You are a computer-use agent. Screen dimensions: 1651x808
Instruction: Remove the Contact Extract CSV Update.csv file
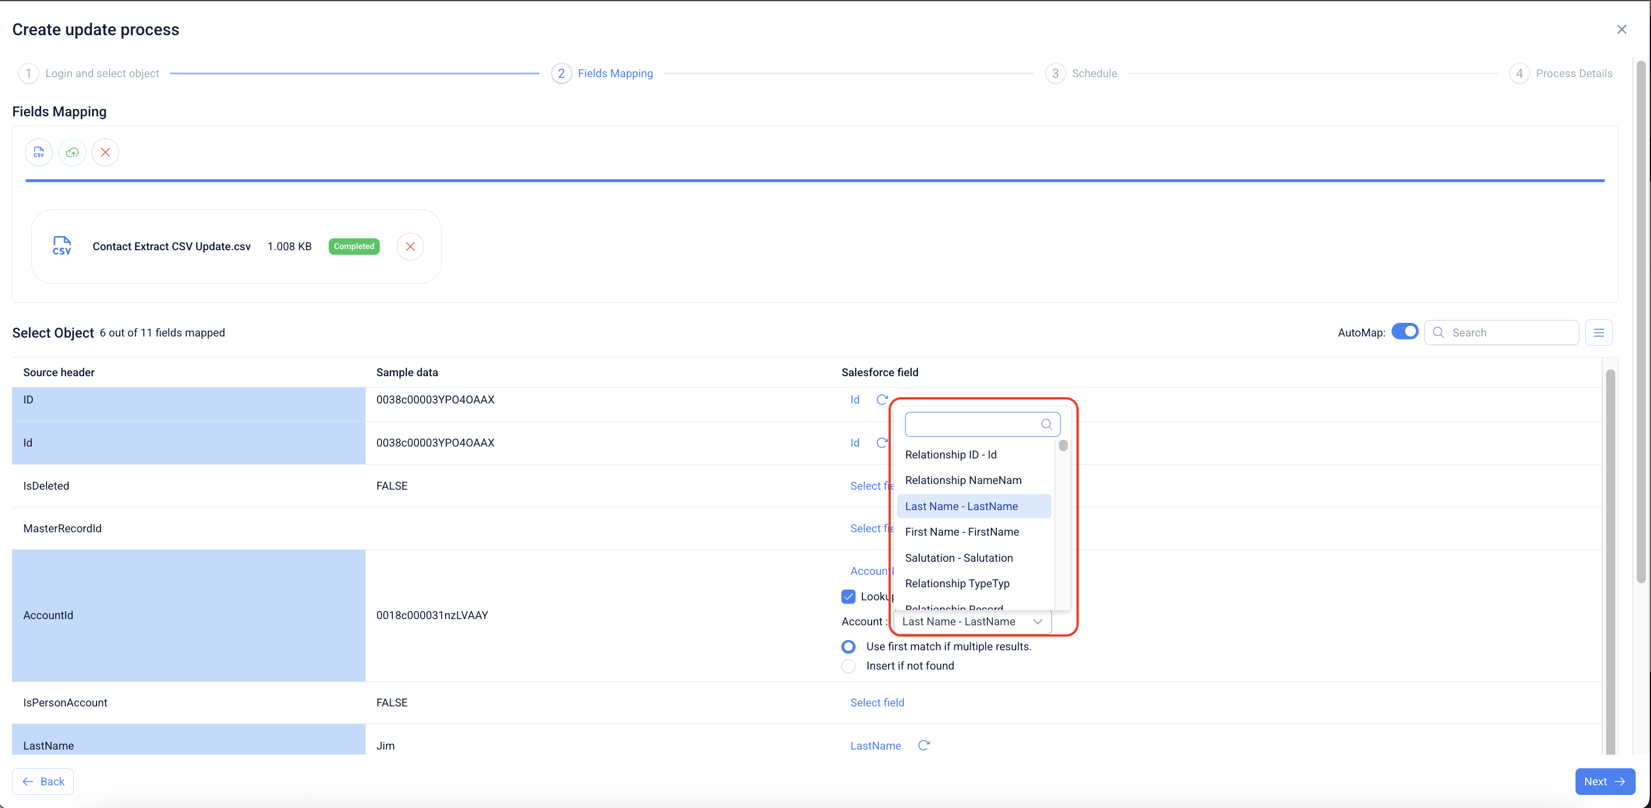[x=410, y=247]
